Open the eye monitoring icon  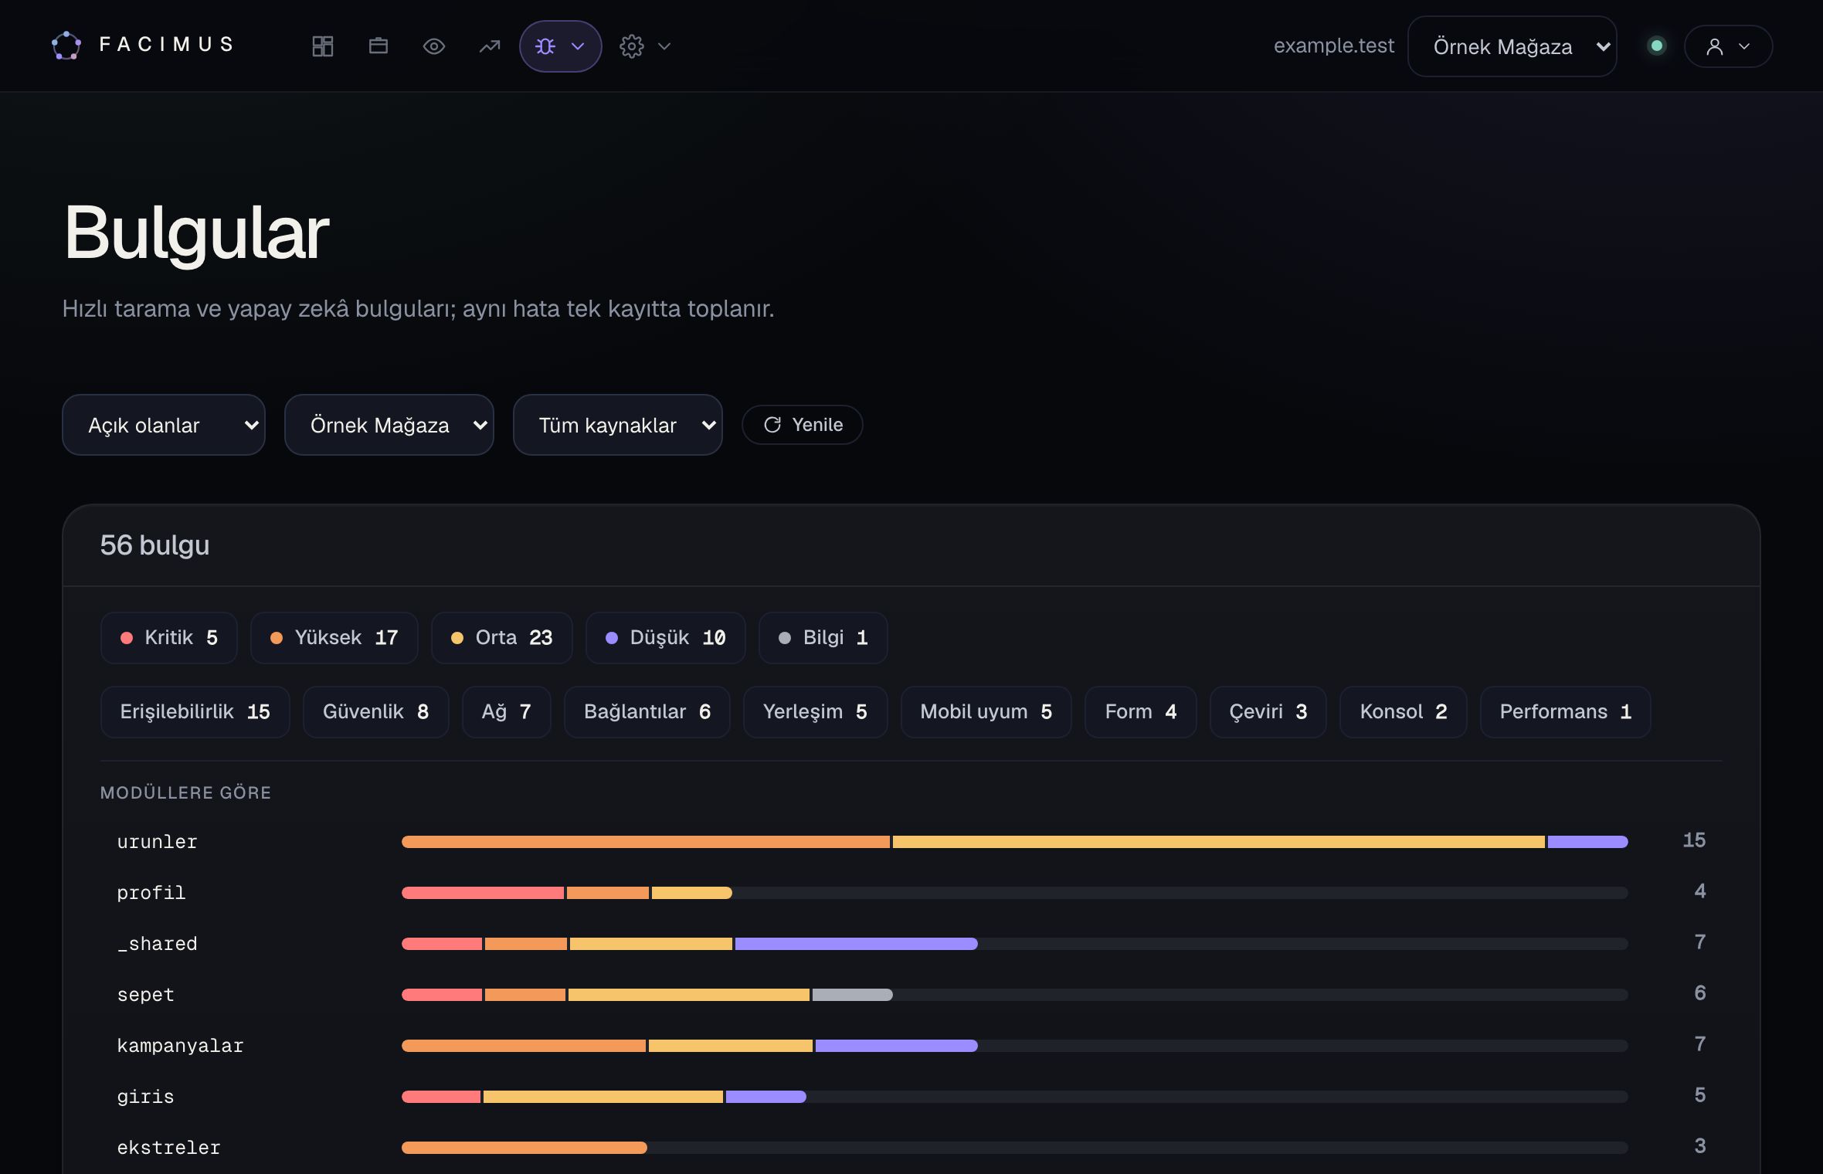click(434, 46)
